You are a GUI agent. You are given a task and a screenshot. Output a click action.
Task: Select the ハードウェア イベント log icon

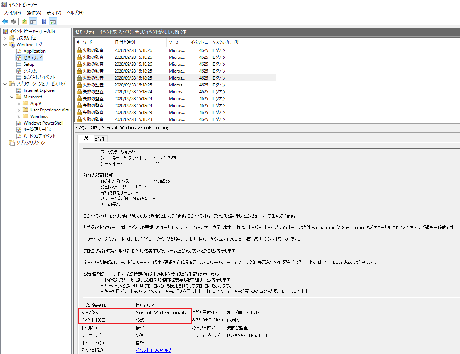coord(19,136)
